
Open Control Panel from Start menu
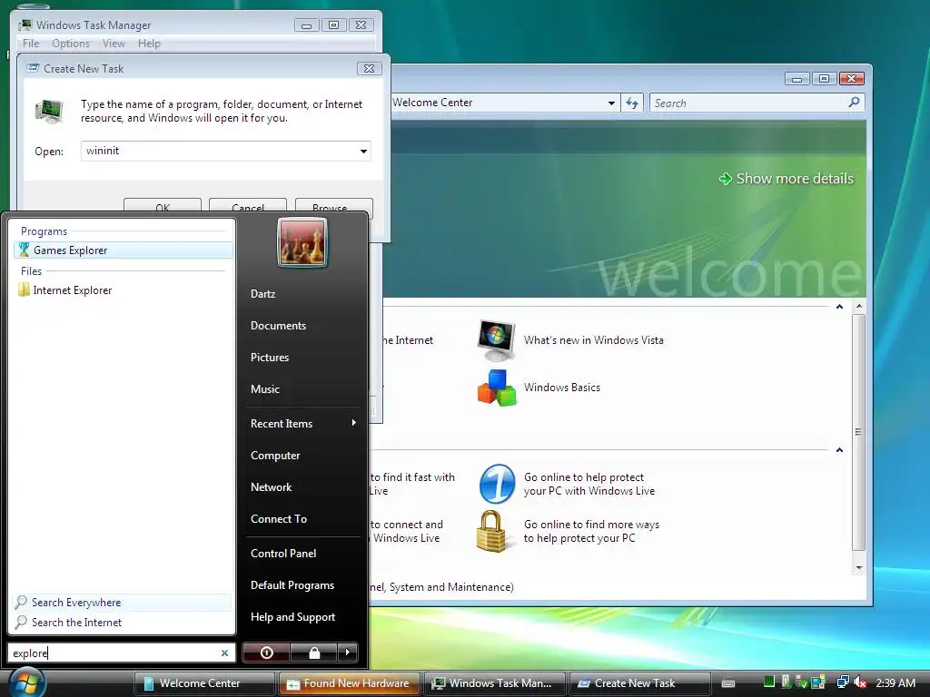point(283,553)
